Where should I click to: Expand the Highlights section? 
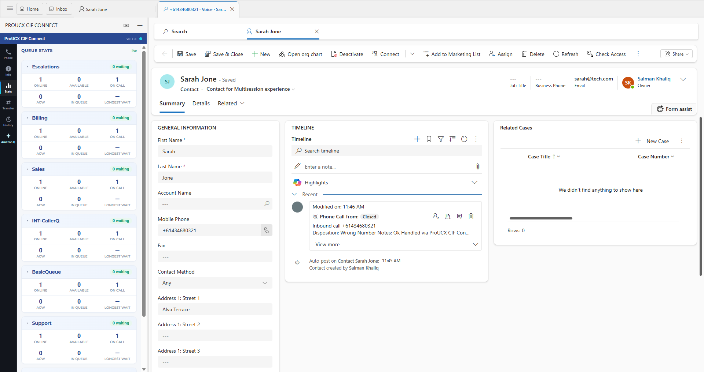(474, 183)
